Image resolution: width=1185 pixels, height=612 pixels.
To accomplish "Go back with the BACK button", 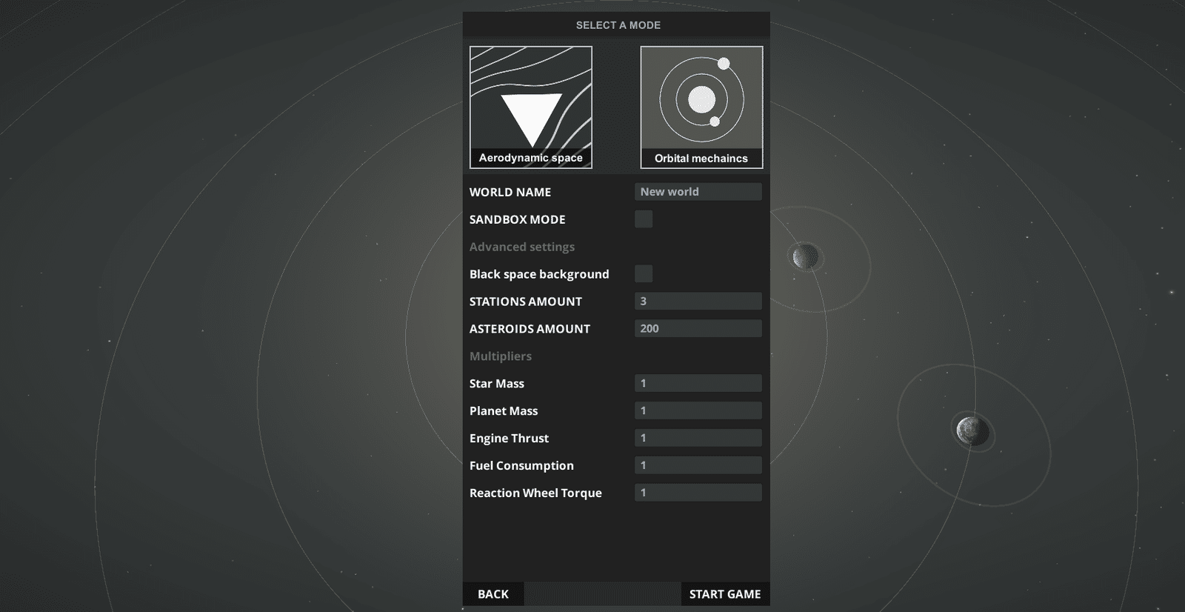I will pos(493,594).
